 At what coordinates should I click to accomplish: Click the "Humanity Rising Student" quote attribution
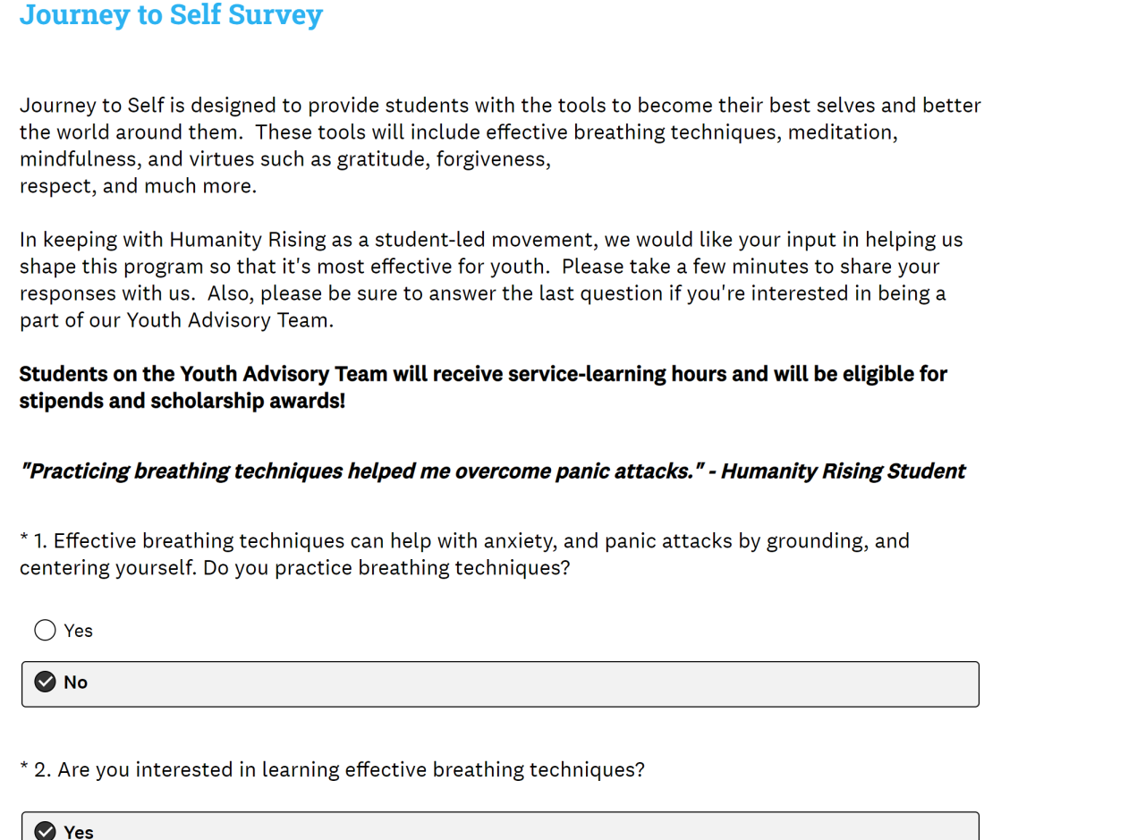pyautogui.click(x=843, y=471)
